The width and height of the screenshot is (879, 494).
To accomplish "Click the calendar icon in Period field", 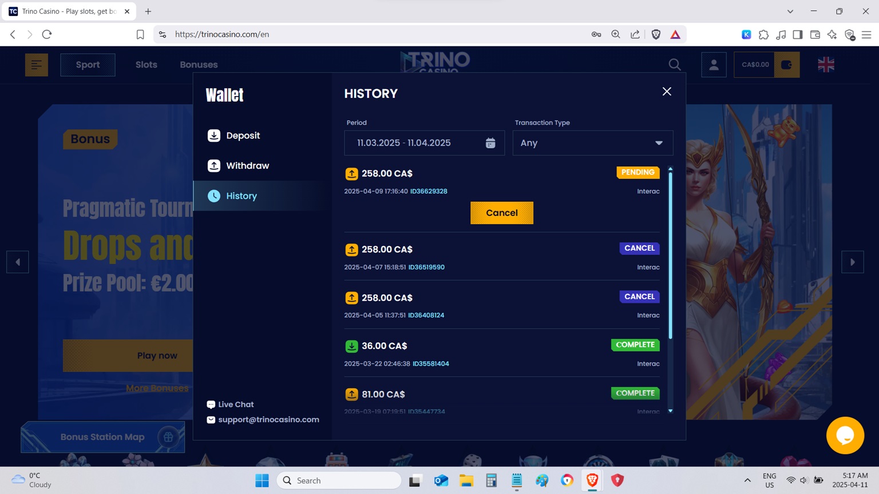I will click(490, 143).
